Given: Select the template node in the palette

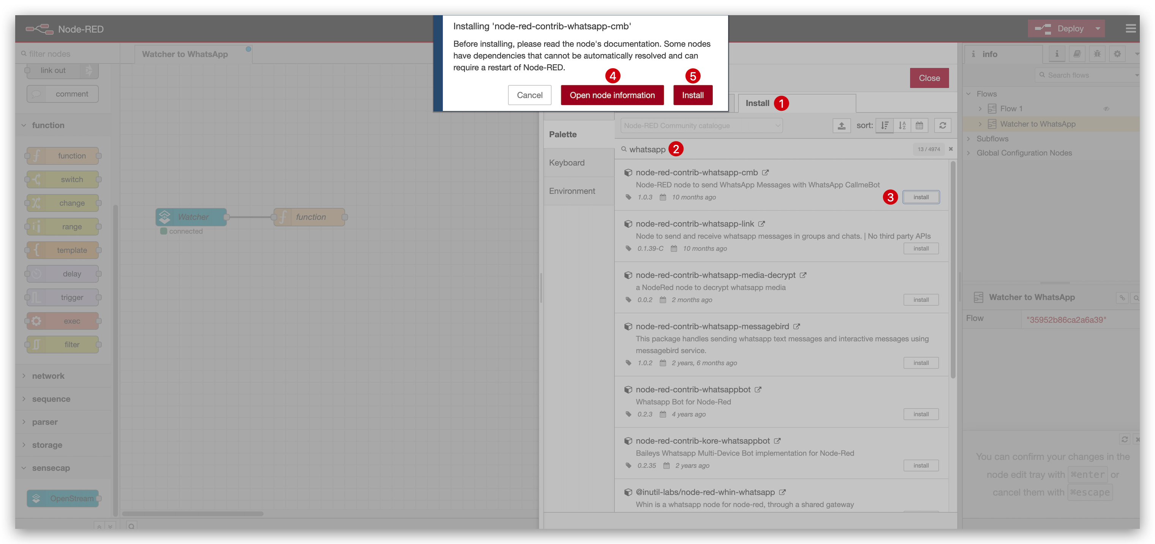Looking at the screenshot, I should [x=63, y=250].
